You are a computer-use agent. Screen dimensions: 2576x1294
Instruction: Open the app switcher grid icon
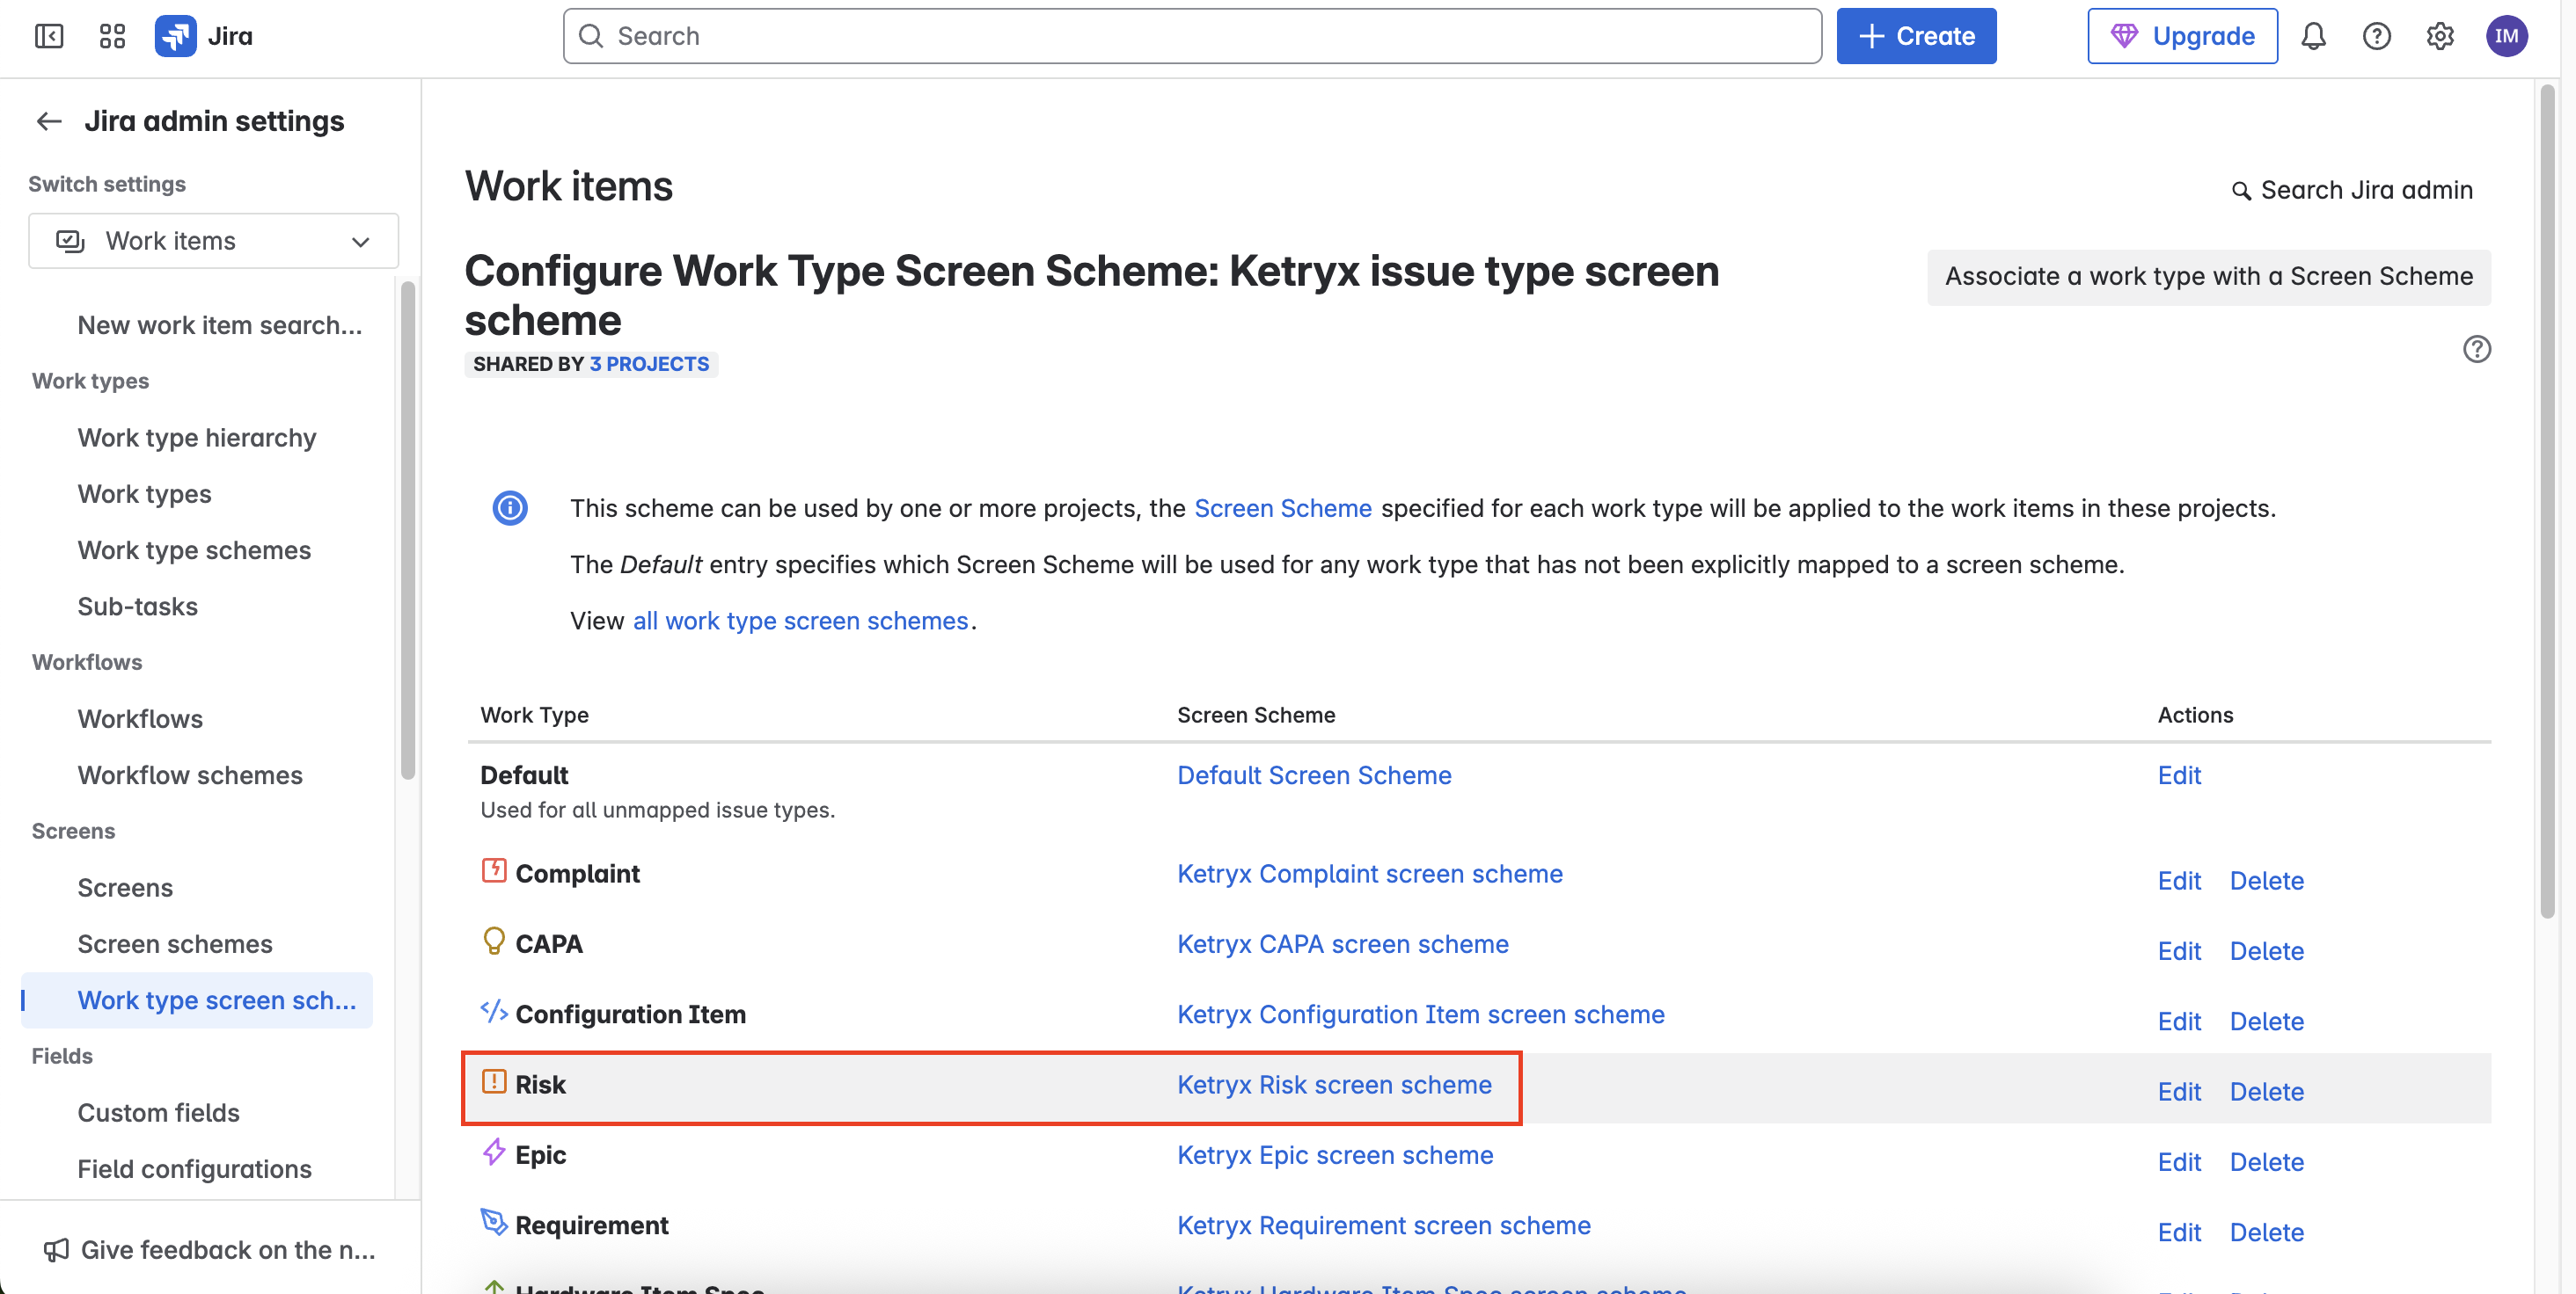click(112, 36)
